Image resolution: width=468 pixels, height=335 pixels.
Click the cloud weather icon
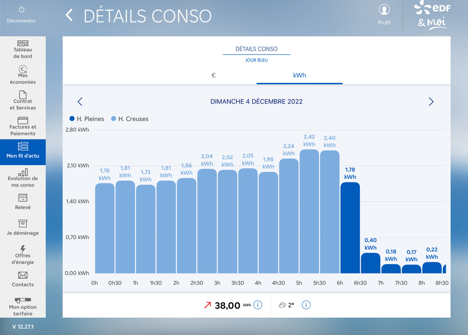click(282, 305)
